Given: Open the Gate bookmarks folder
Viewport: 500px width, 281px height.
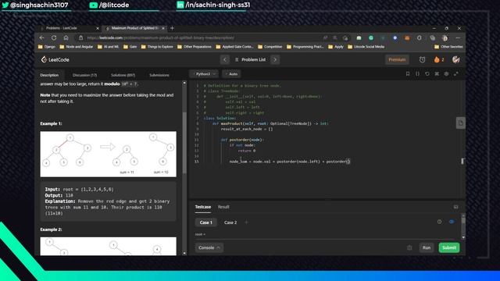Looking at the screenshot, I should coord(130,47).
